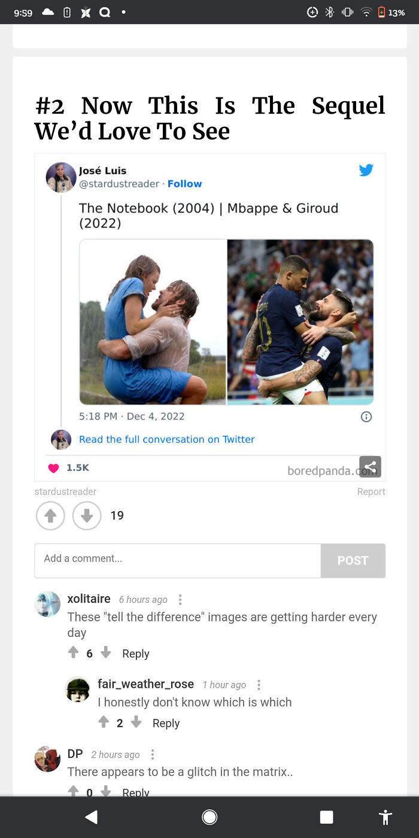The width and height of the screenshot is (419, 838).
Task: Focus the Add a comment field
Action: 178,561
